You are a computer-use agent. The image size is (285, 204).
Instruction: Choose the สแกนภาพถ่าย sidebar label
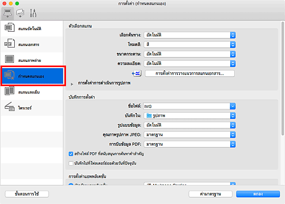[30, 60]
